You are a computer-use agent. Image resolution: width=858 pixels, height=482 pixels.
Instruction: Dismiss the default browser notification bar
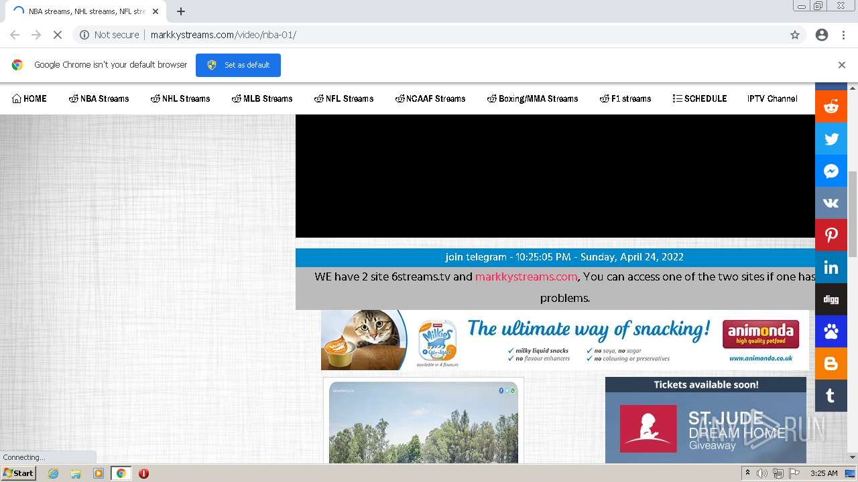842,65
